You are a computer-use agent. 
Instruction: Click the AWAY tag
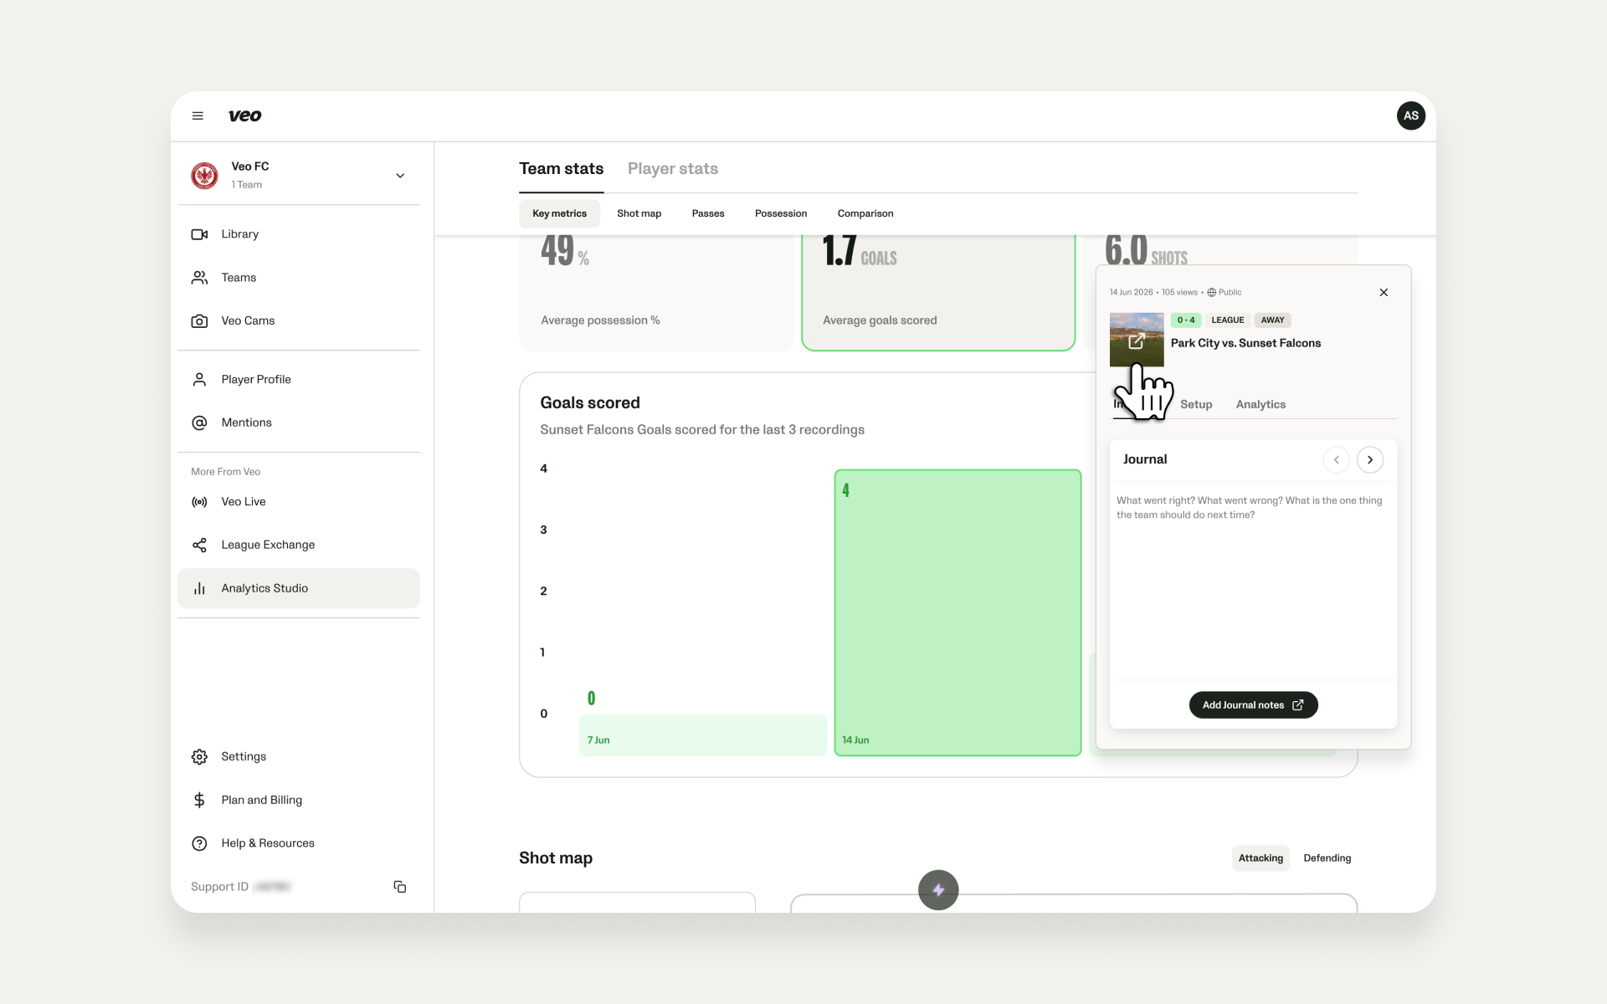(1272, 320)
